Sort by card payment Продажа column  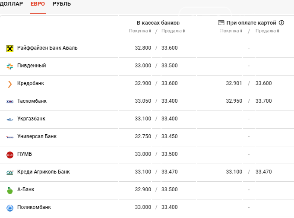(267, 31)
